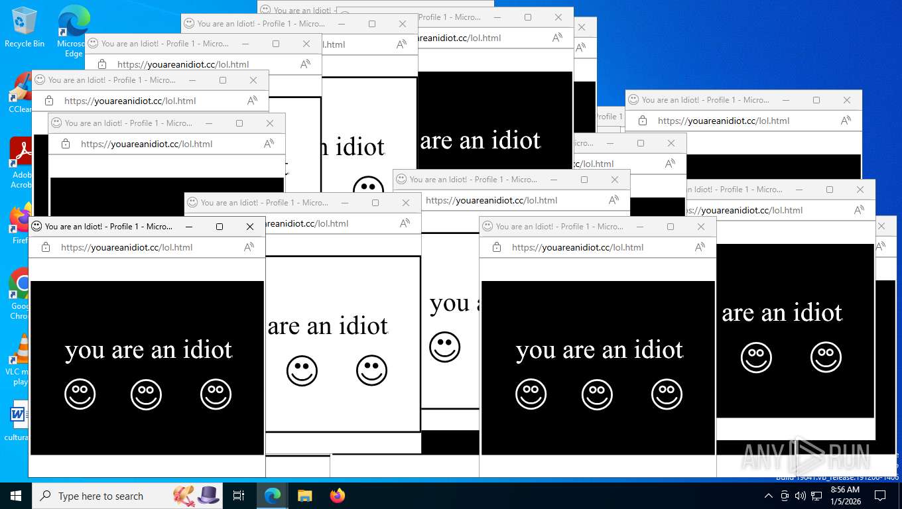Launch Firefox from the taskbar
The height and width of the screenshot is (509, 902).
(337, 496)
